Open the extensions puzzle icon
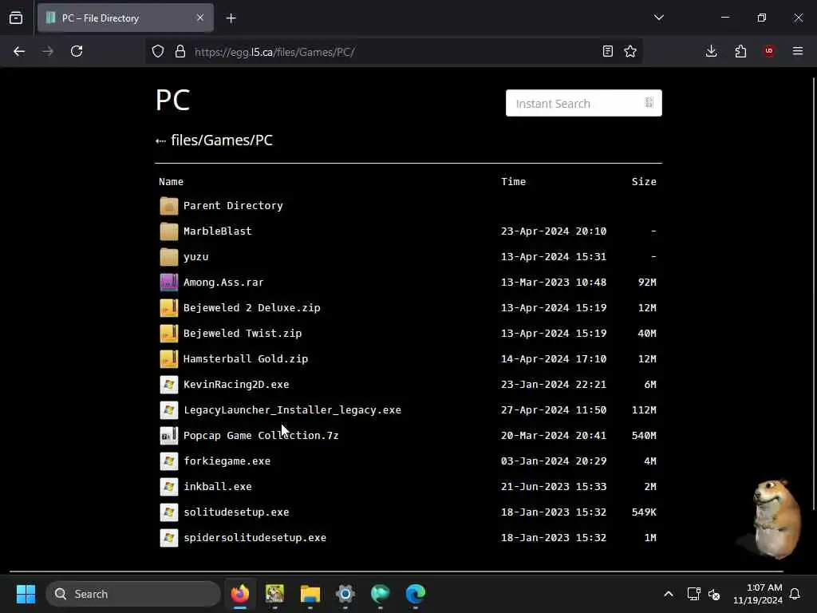This screenshot has width=817, height=613. (x=740, y=51)
